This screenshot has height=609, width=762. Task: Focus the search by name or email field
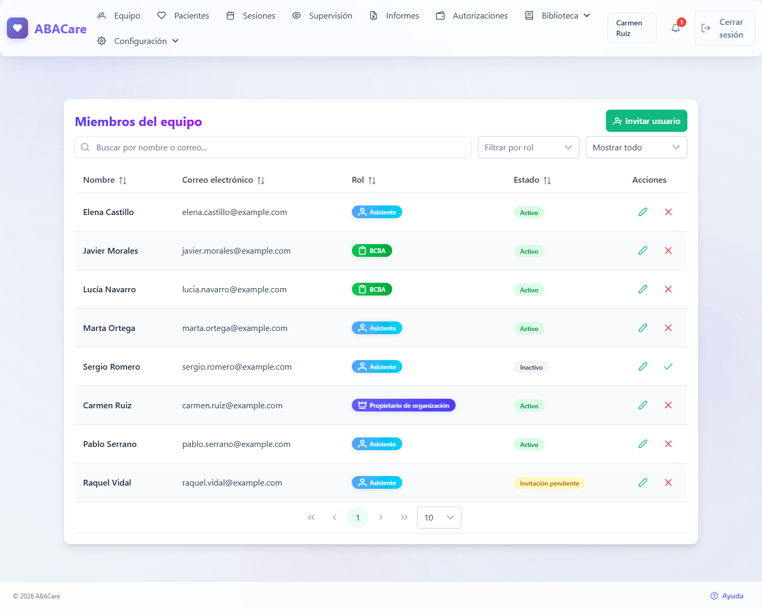[x=273, y=147]
